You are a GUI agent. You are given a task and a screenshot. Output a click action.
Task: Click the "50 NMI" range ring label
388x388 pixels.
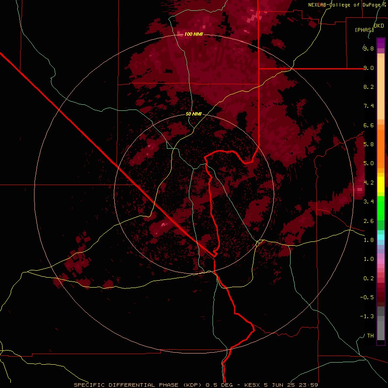(194, 114)
